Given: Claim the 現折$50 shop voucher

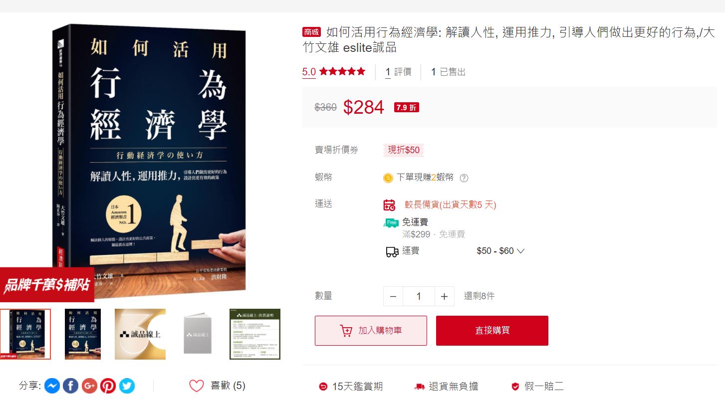Looking at the screenshot, I should tap(404, 150).
